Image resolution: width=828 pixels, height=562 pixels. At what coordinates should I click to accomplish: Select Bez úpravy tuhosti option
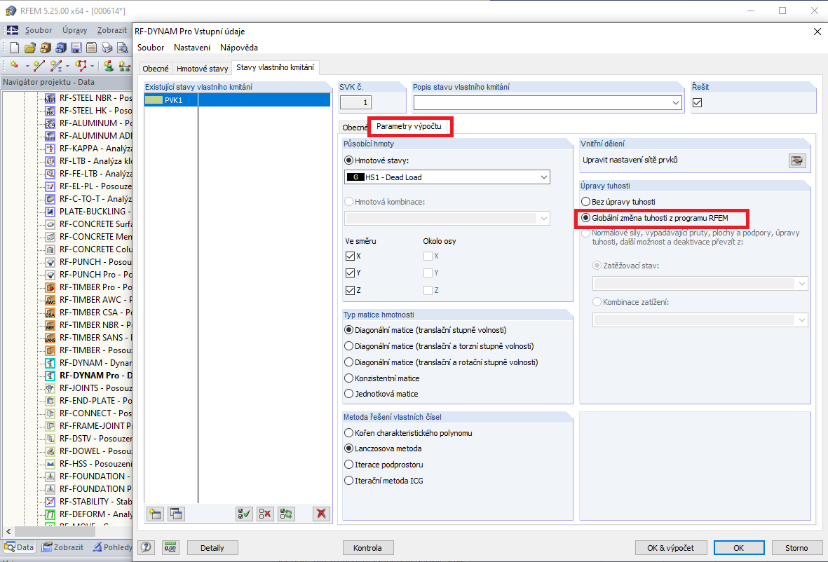tap(585, 202)
